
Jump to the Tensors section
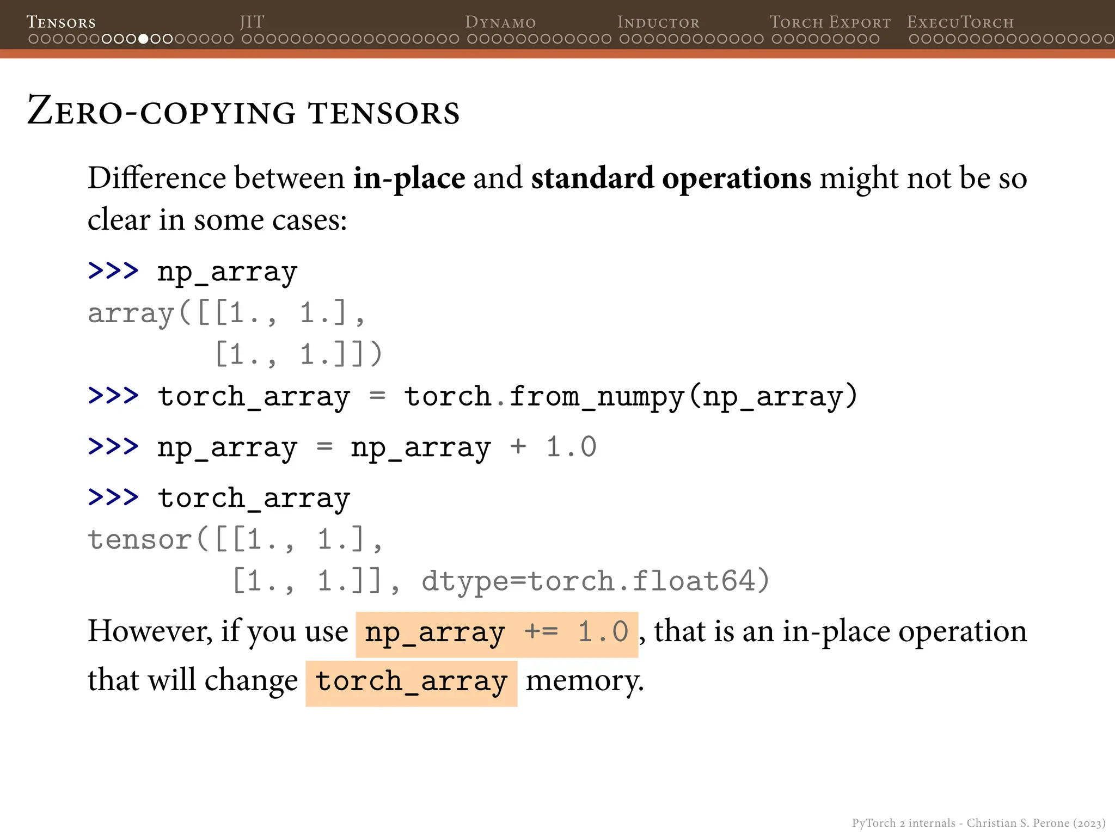tap(61, 22)
